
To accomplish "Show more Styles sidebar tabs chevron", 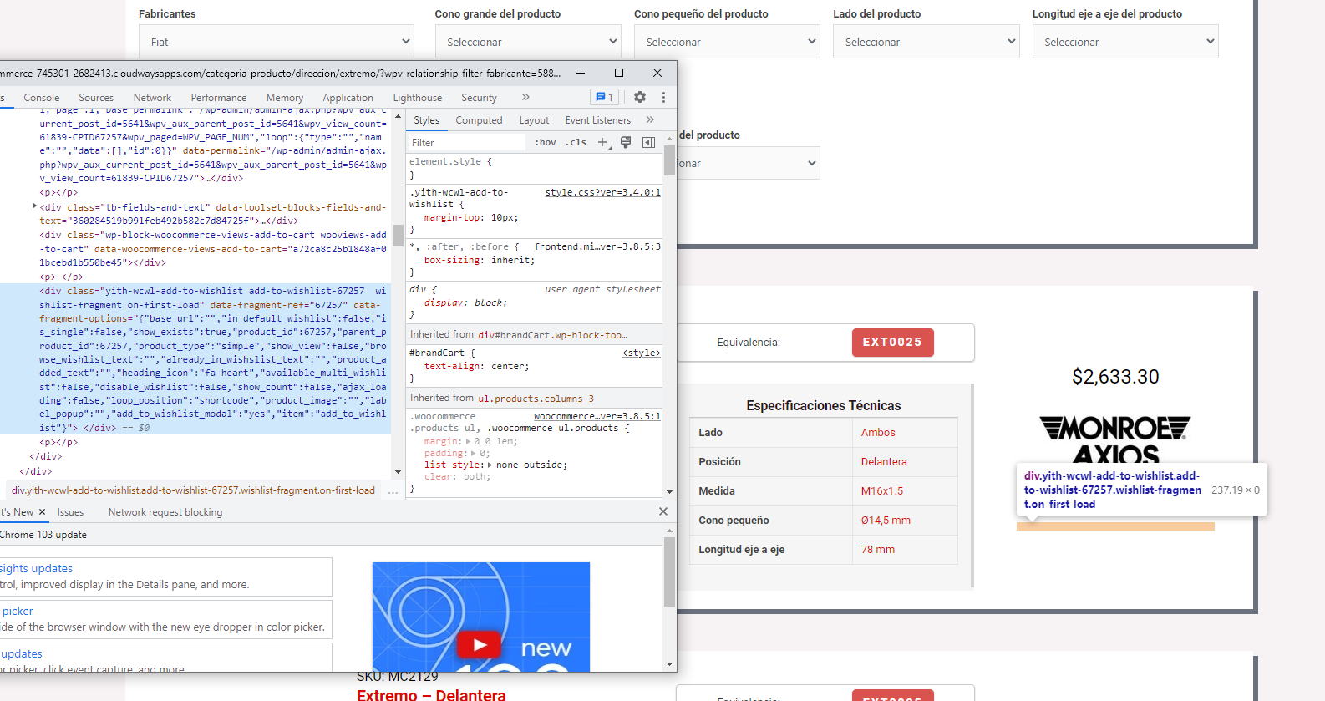I will pyautogui.click(x=650, y=119).
